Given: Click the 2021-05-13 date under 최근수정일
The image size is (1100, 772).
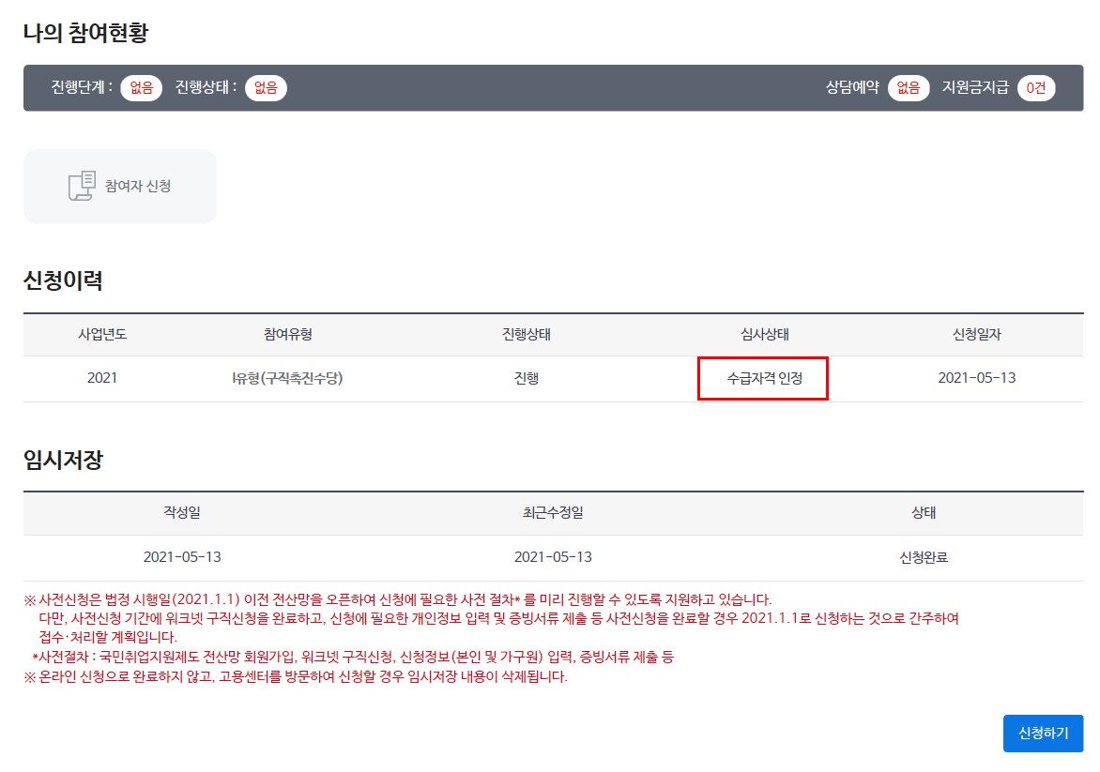Looking at the screenshot, I should click(x=553, y=557).
